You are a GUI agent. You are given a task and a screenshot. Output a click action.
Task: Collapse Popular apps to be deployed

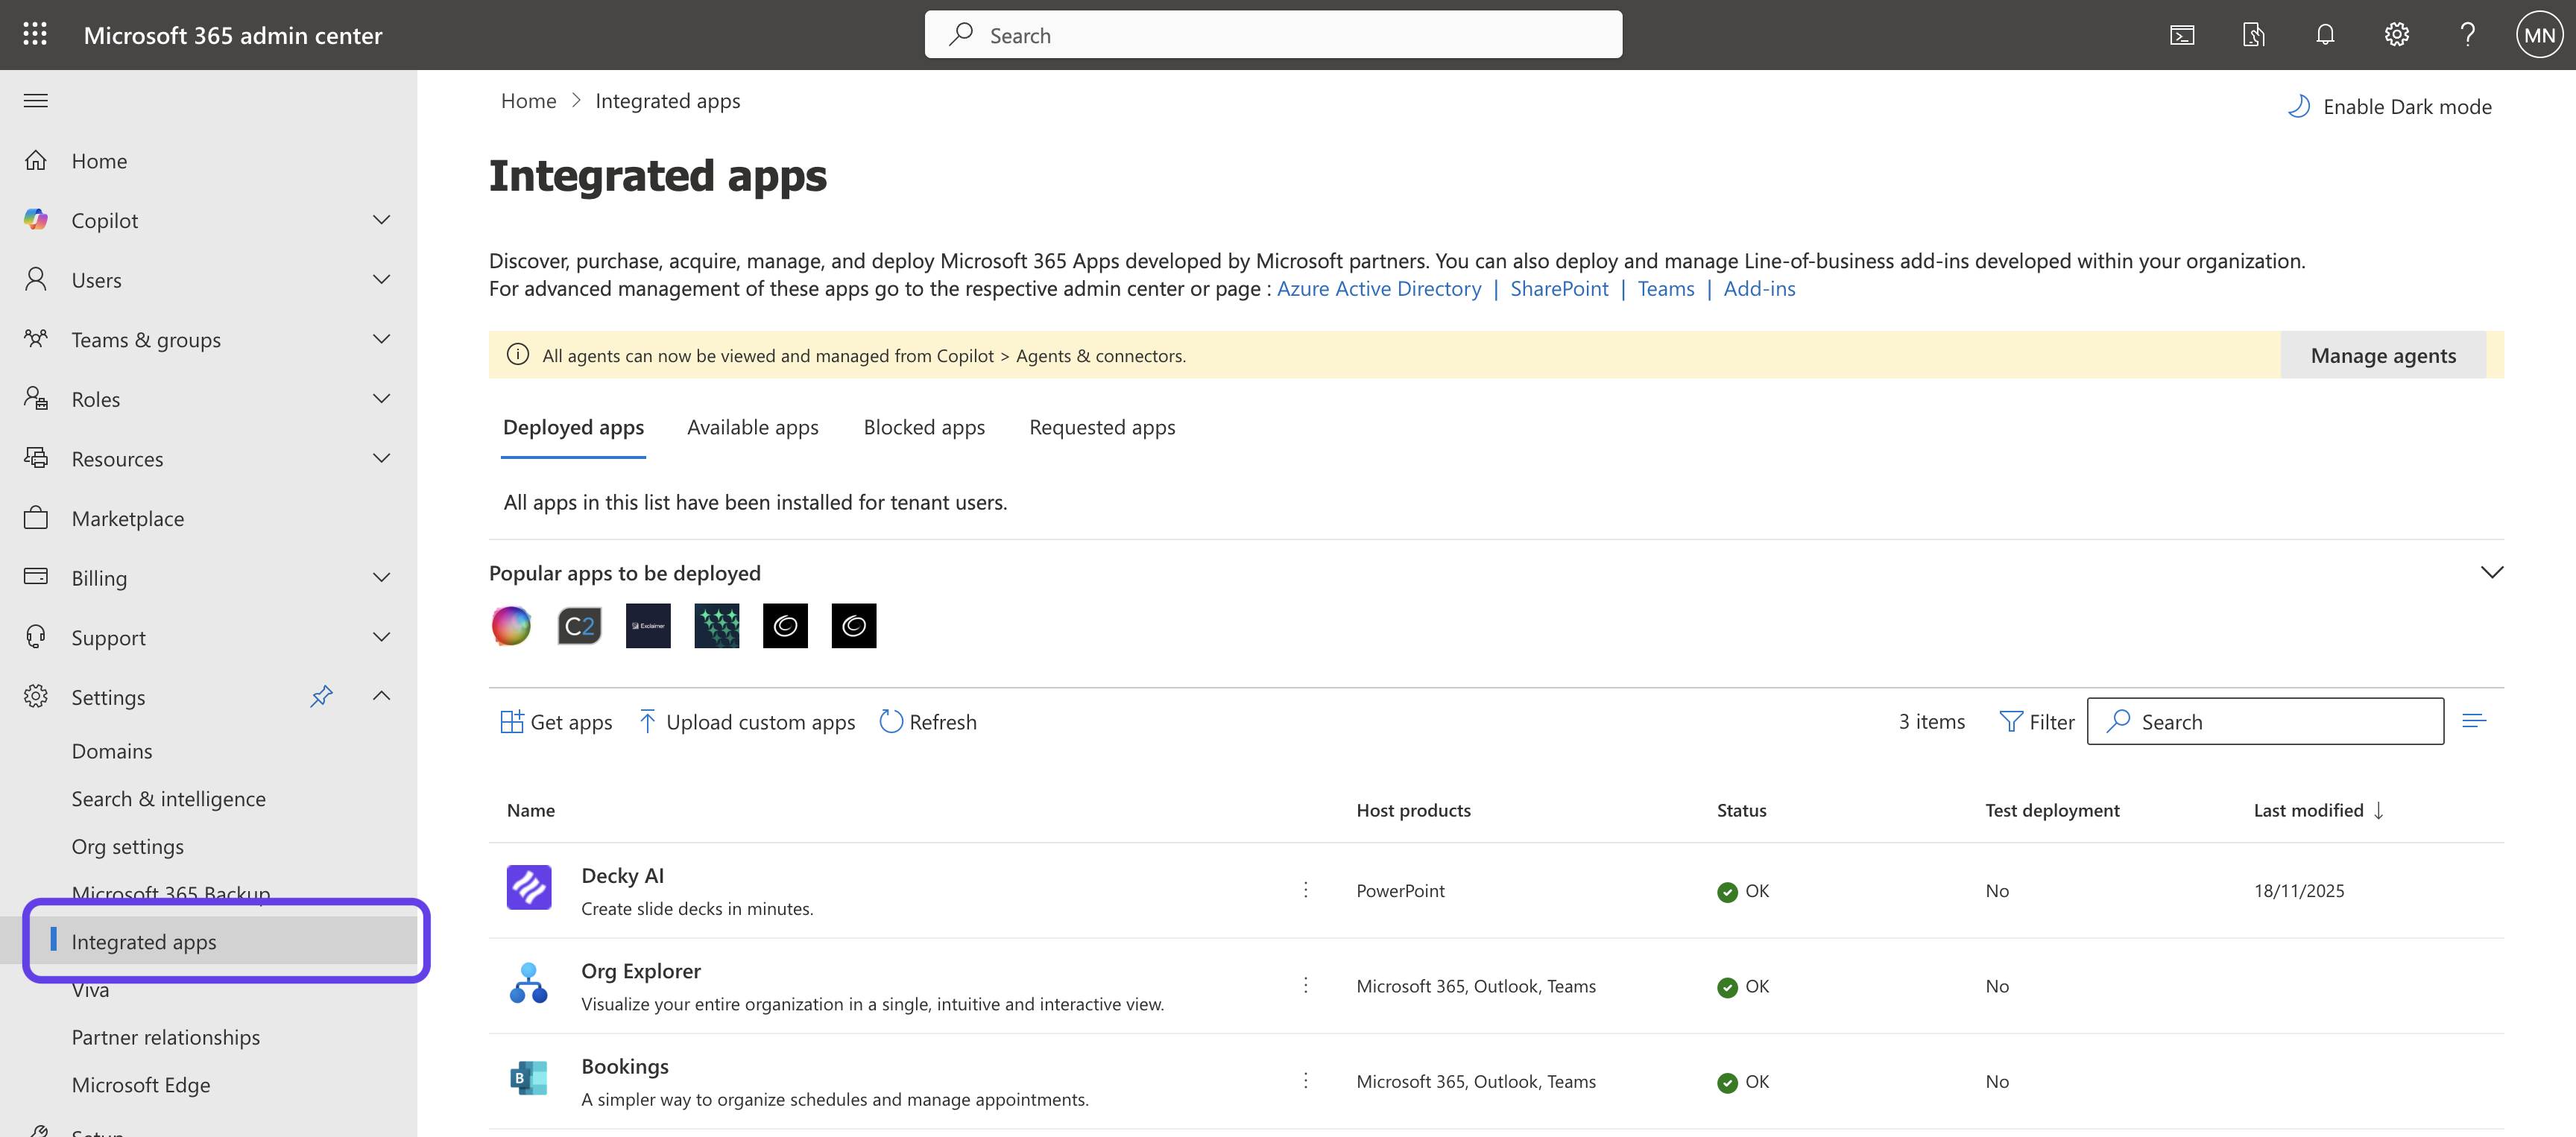pos(2491,572)
